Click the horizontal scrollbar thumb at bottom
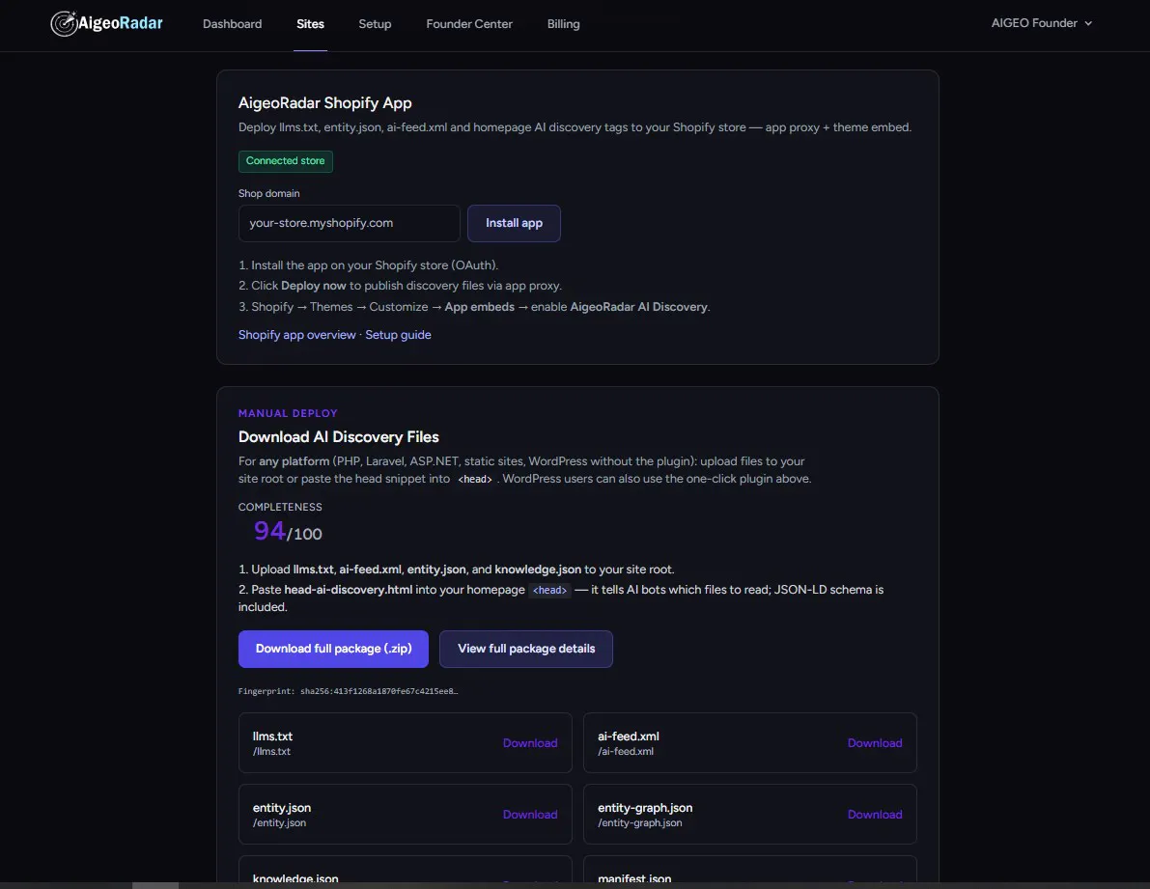 (x=155, y=885)
